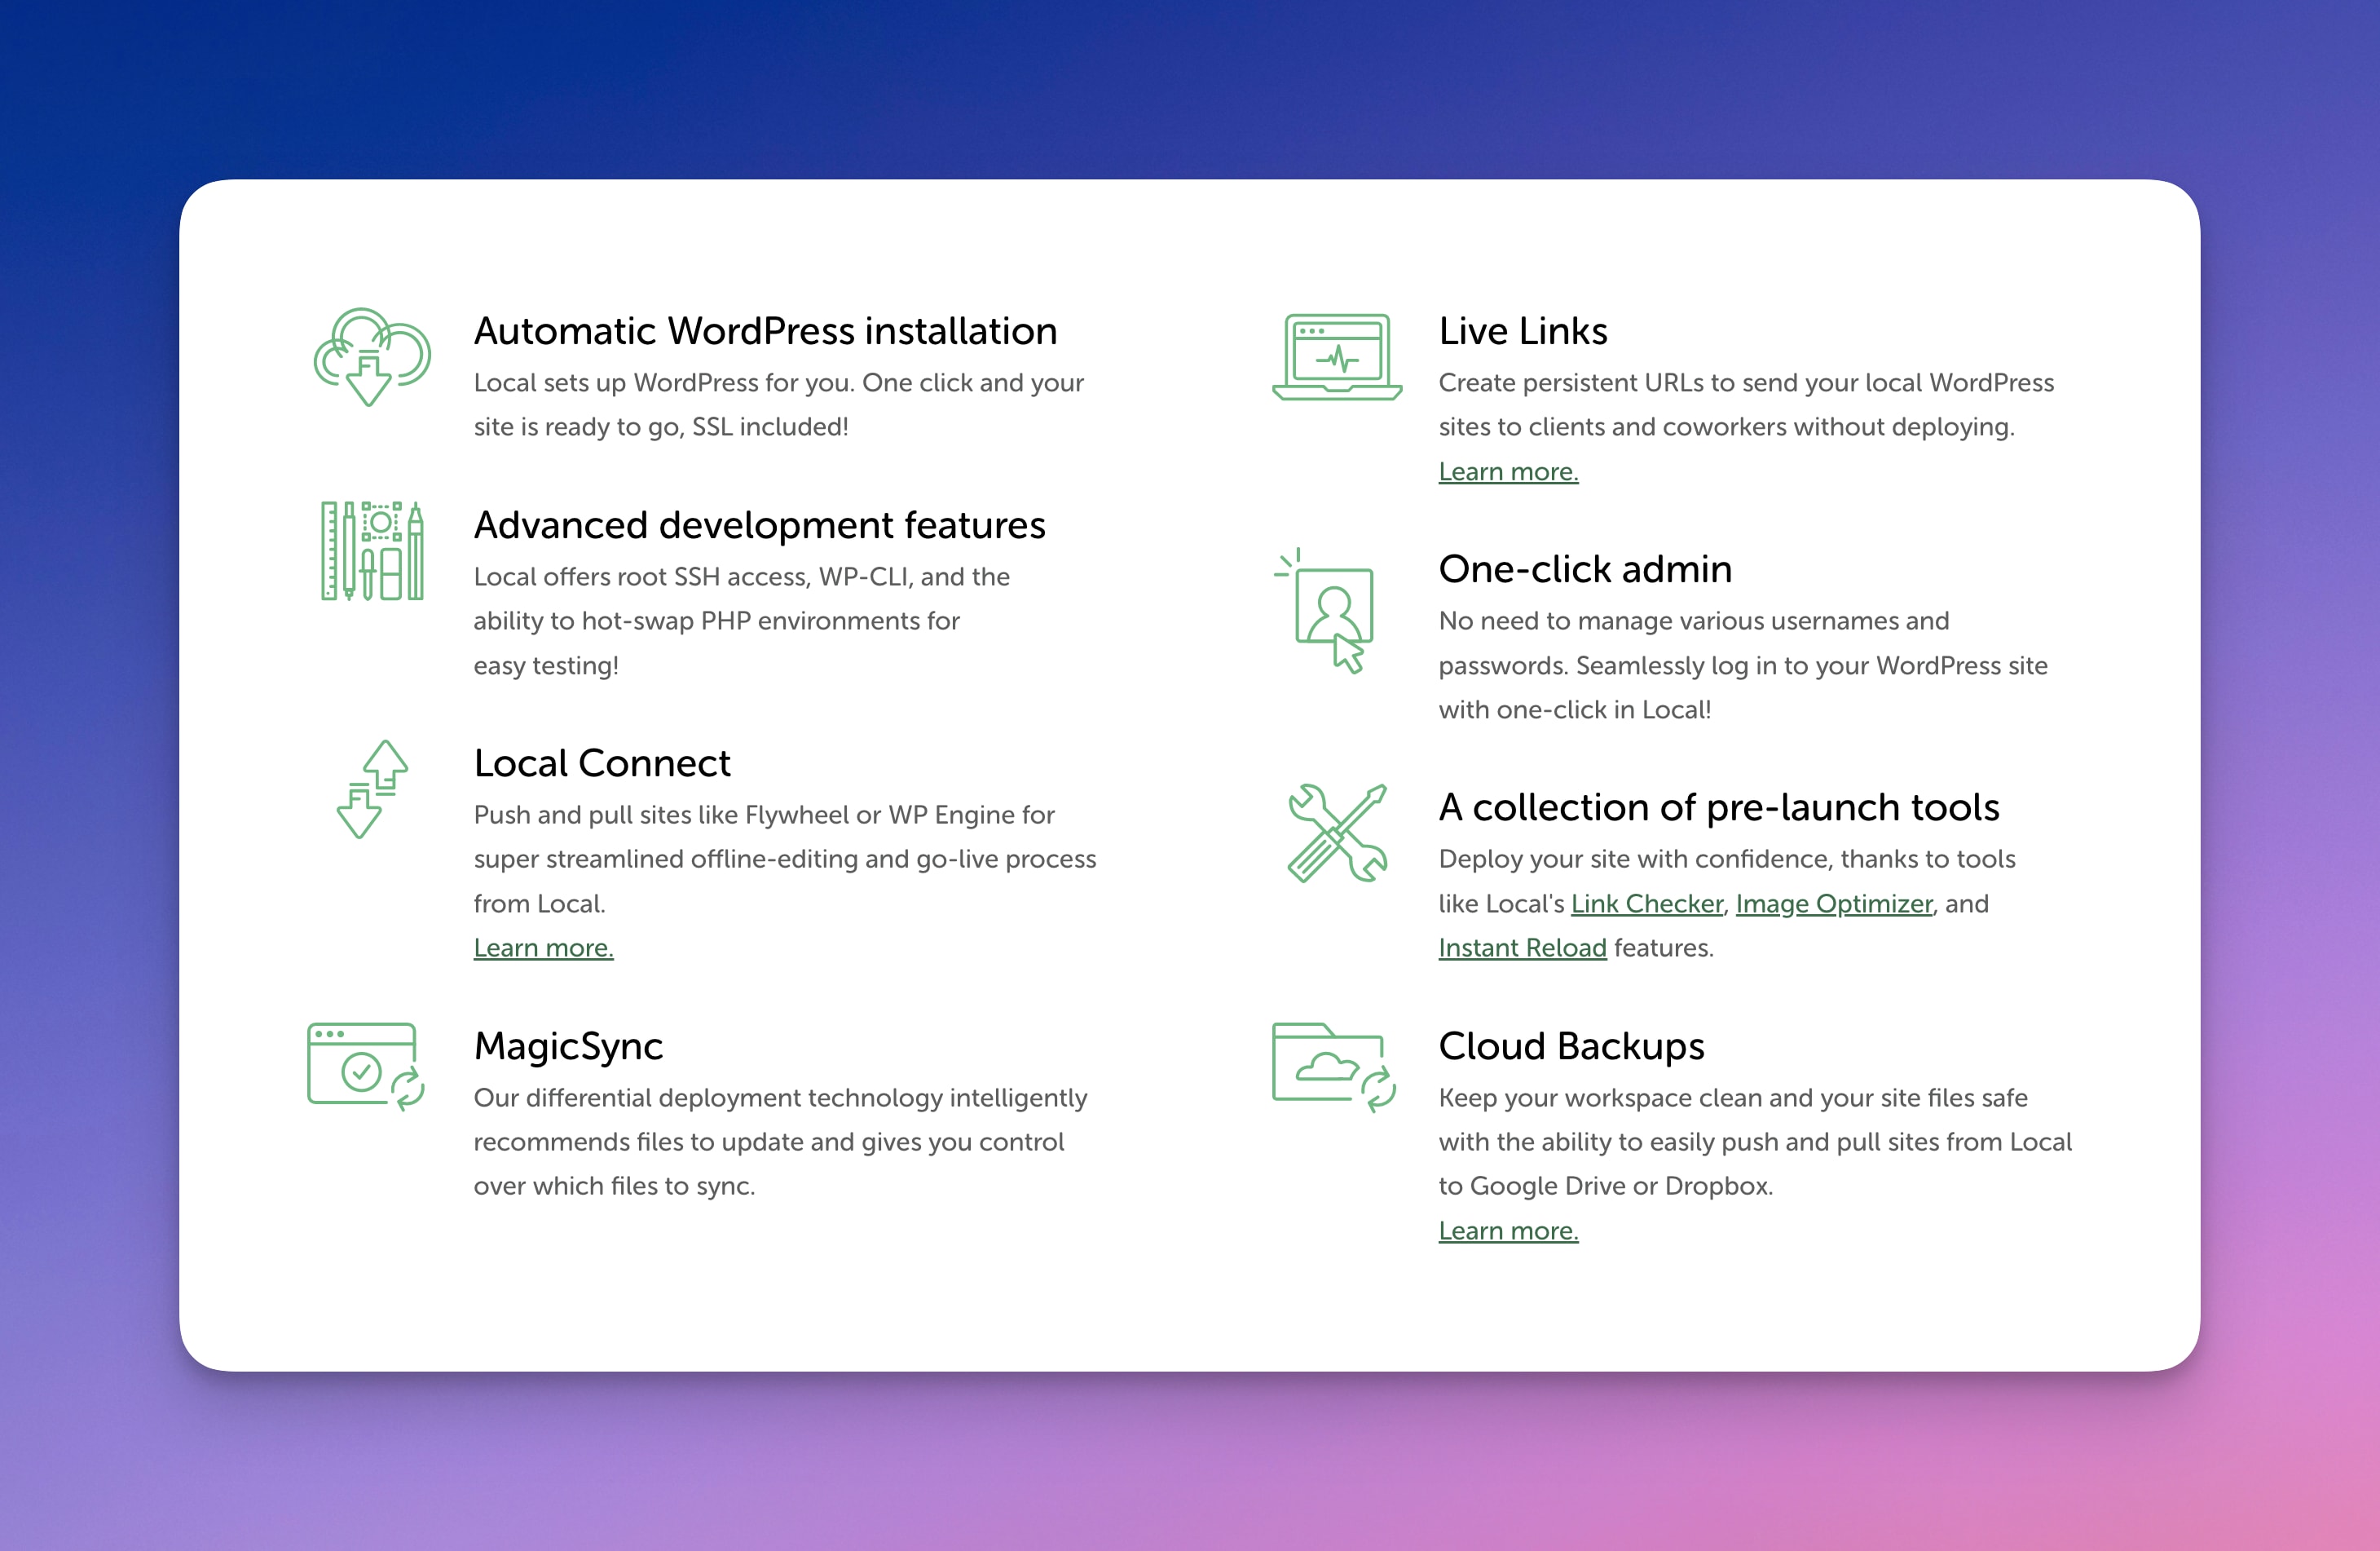The height and width of the screenshot is (1551, 2380).
Task: Click text 'to Google Drive or Dropbox.'
Action: click(x=1605, y=1186)
